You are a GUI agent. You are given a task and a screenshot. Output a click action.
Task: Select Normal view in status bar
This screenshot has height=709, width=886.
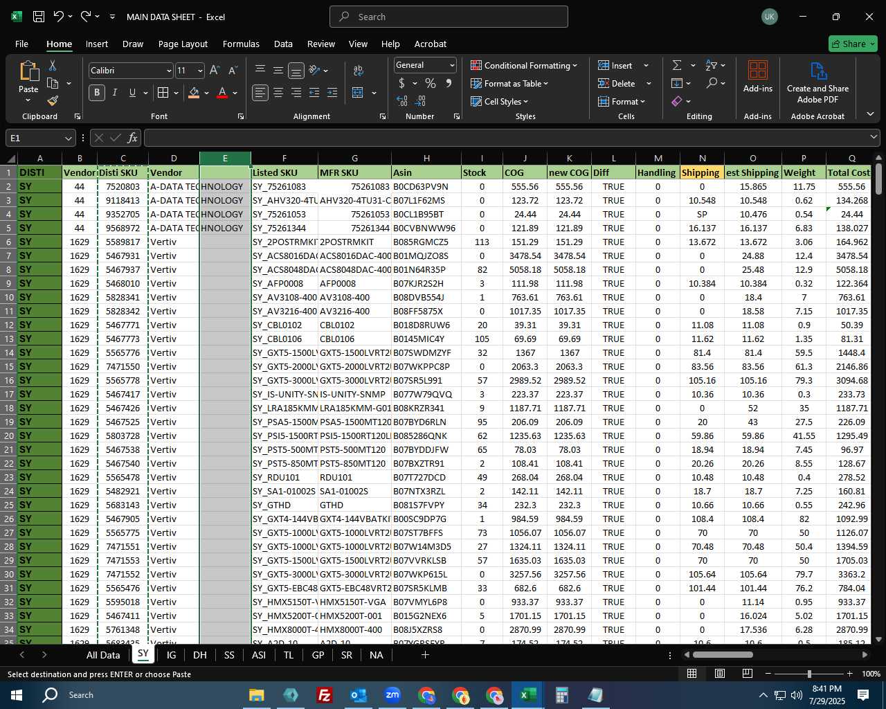(x=691, y=674)
